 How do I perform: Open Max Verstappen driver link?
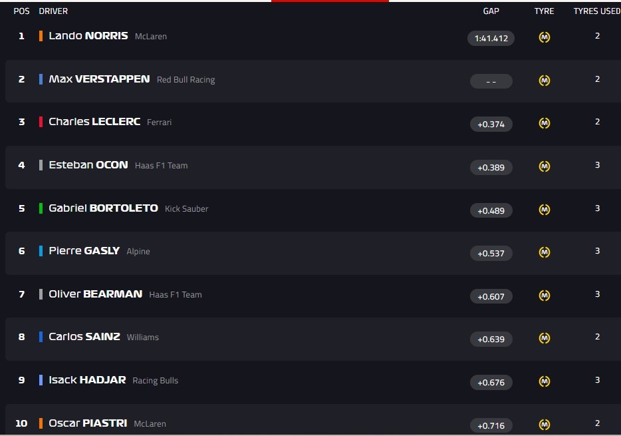click(x=99, y=79)
